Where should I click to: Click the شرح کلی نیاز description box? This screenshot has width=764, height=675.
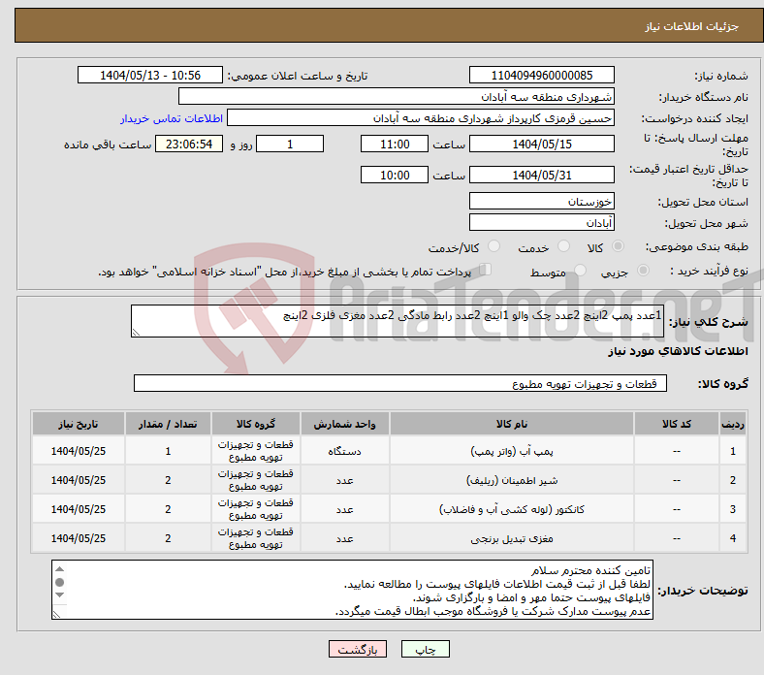[x=398, y=321]
